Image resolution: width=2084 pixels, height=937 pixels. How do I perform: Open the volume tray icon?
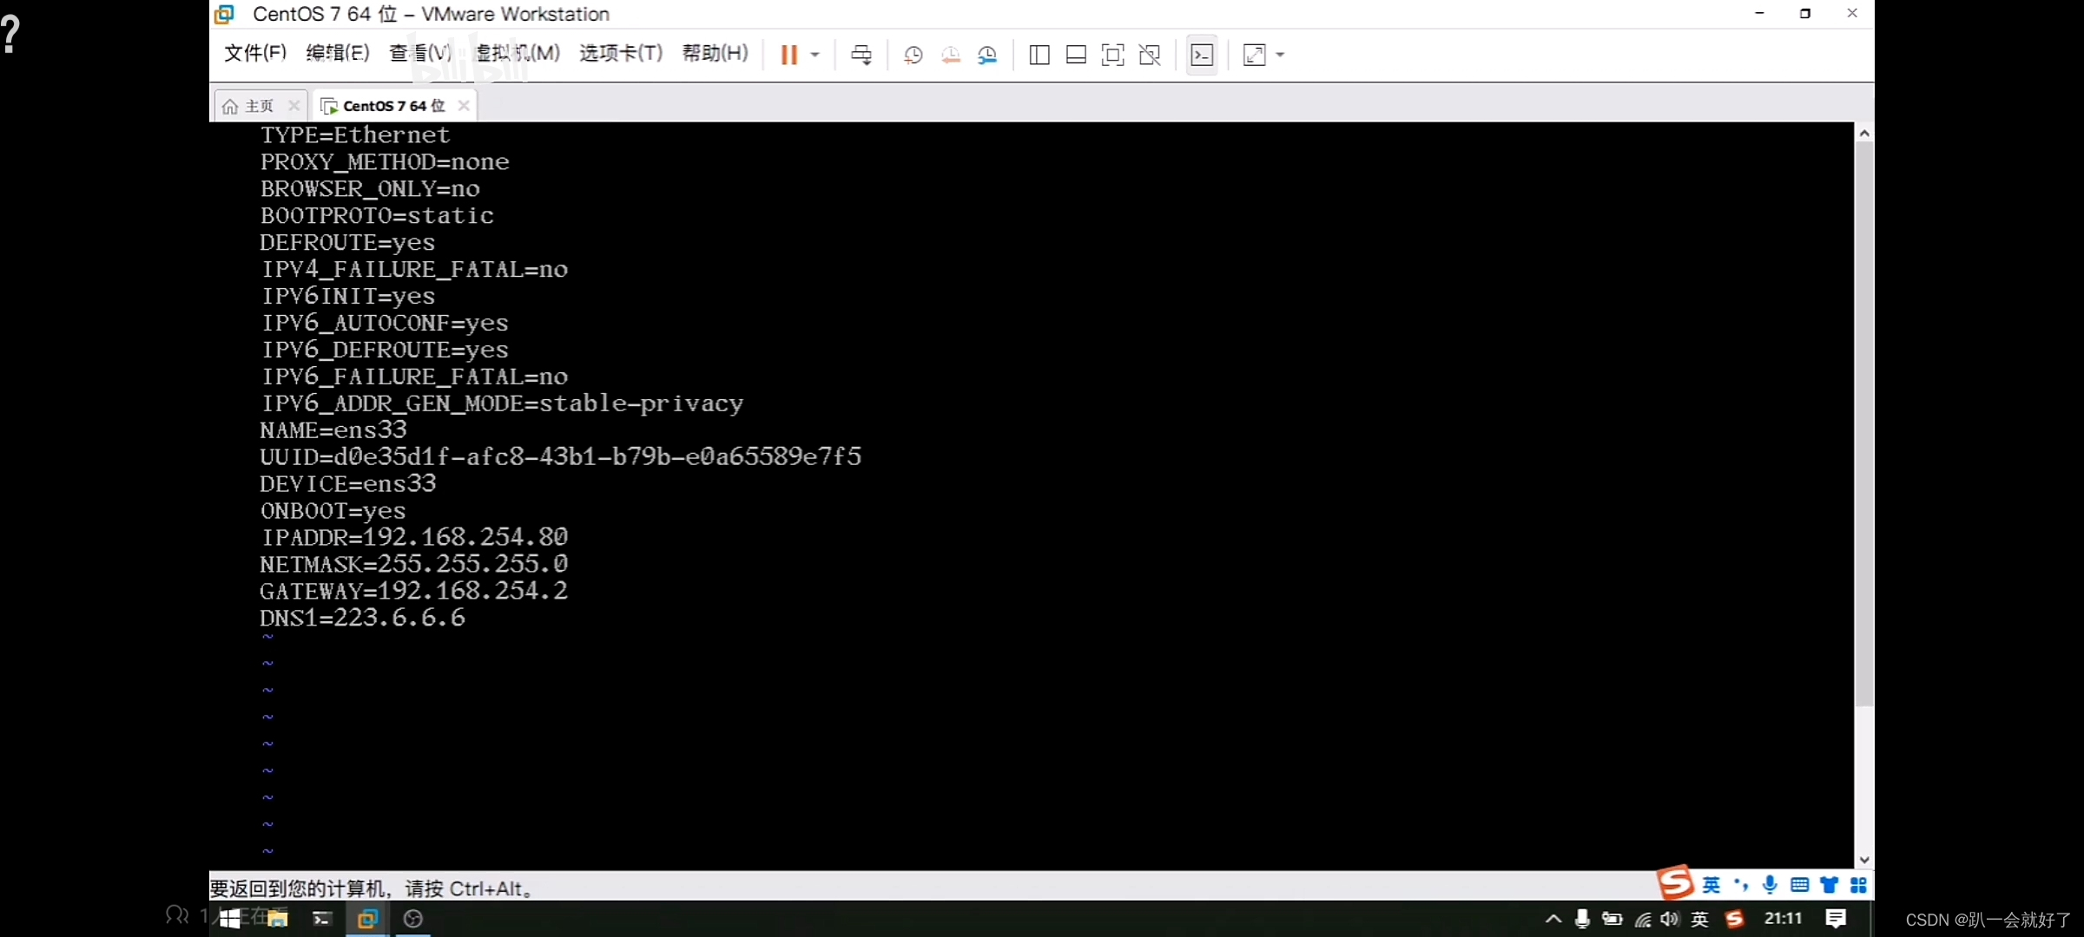[x=1671, y=919]
